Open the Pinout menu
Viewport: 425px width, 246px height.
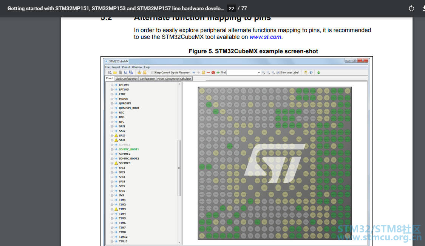point(126,67)
